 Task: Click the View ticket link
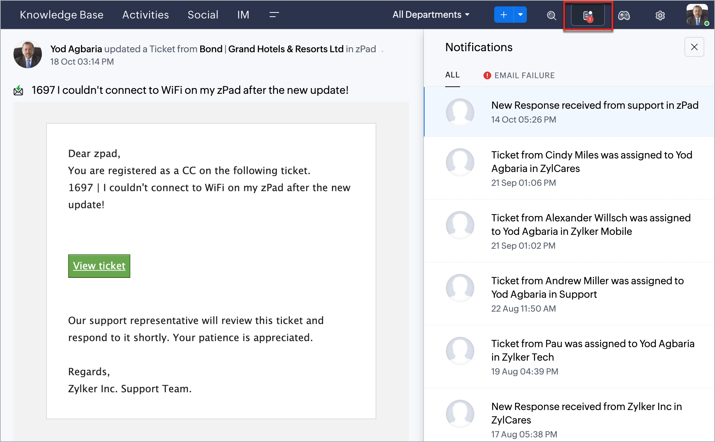point(99,266)
